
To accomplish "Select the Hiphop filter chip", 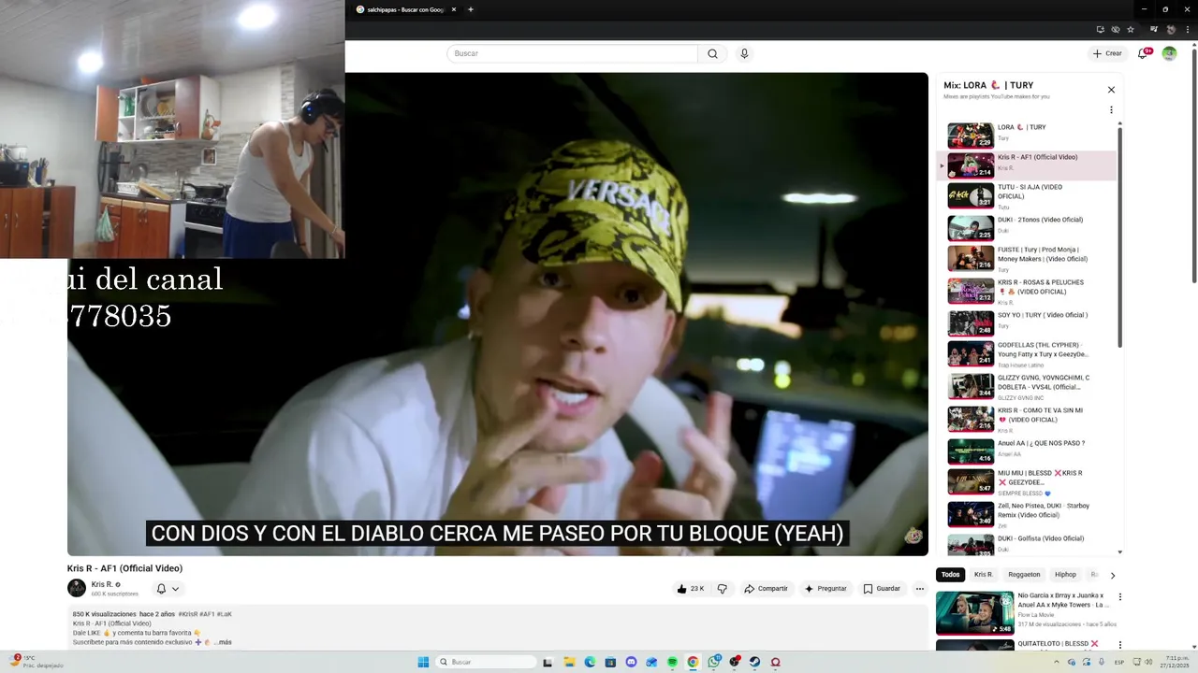I will click(x=1065, y=575).
